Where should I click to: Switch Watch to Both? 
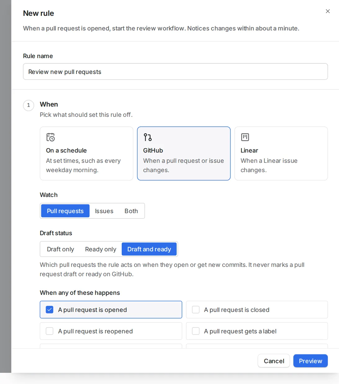[131, 211]
